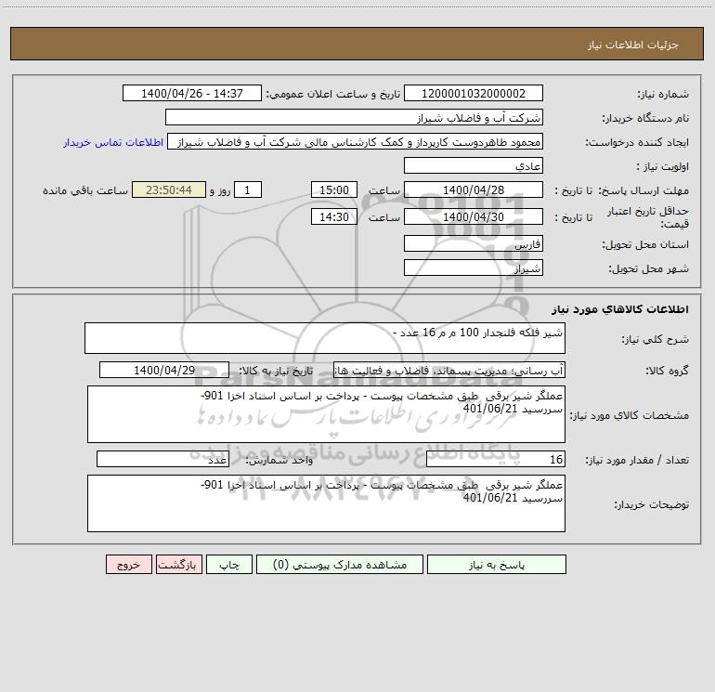The image size is (715, 692).
Task: Click the response deadline date 1400/04/28
Action: click(474, 189)
